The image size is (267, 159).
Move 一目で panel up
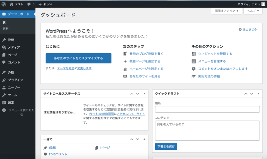pyautogui.click(x=132, y=139)
